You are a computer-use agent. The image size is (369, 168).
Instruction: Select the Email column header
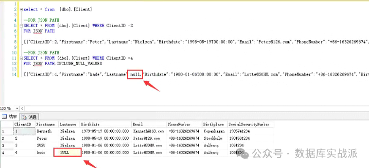pos(149,124)
